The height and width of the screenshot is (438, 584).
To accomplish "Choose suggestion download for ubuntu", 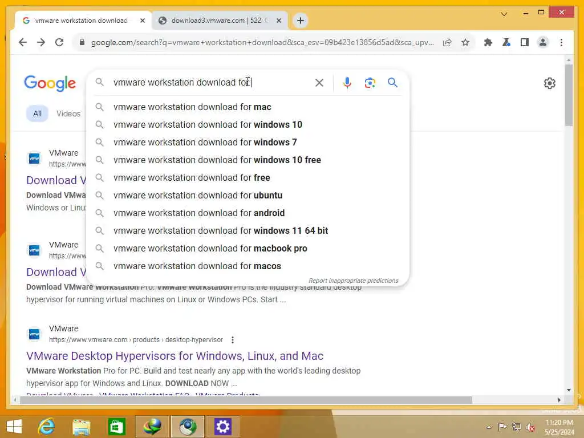I will pos(248,195).
